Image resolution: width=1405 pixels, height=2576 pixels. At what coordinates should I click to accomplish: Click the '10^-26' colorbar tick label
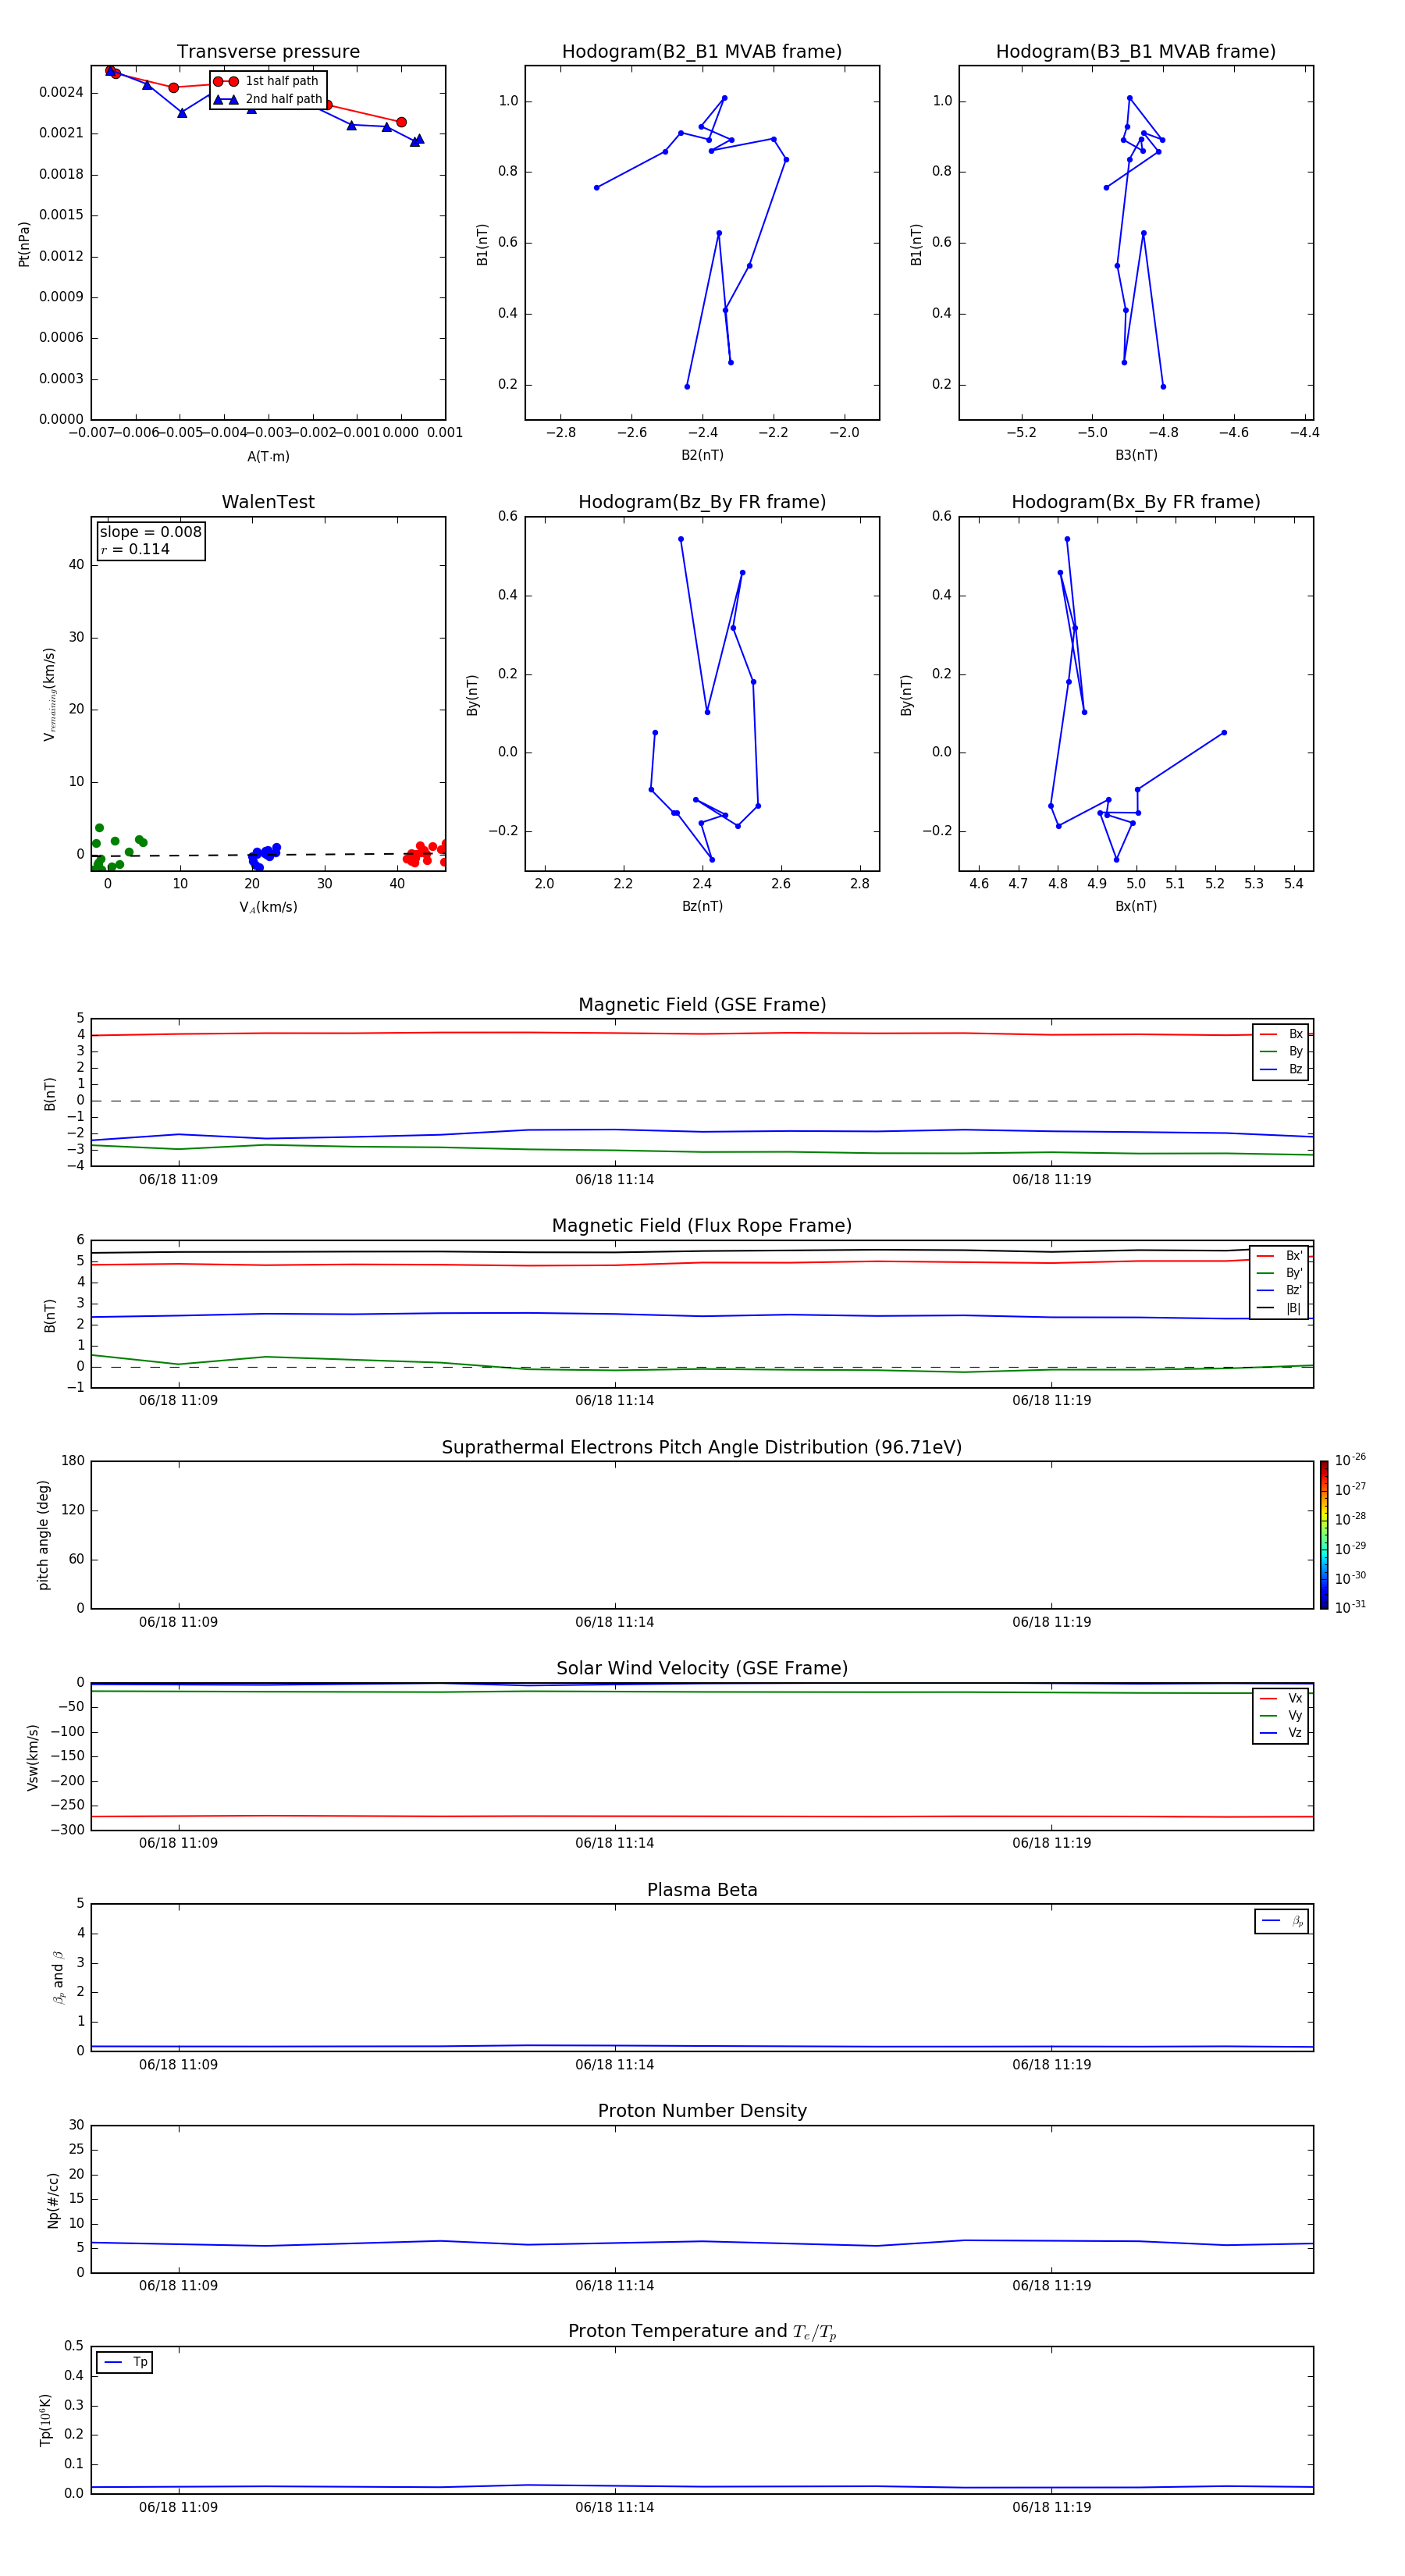tap(1350, 1460)
